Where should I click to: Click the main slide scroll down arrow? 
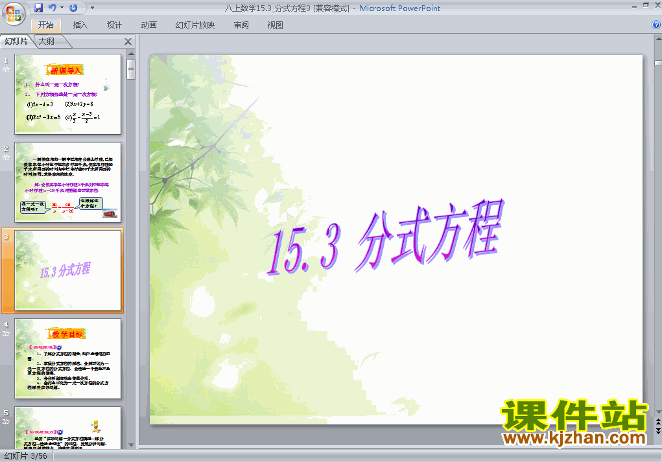click(658, 412)
